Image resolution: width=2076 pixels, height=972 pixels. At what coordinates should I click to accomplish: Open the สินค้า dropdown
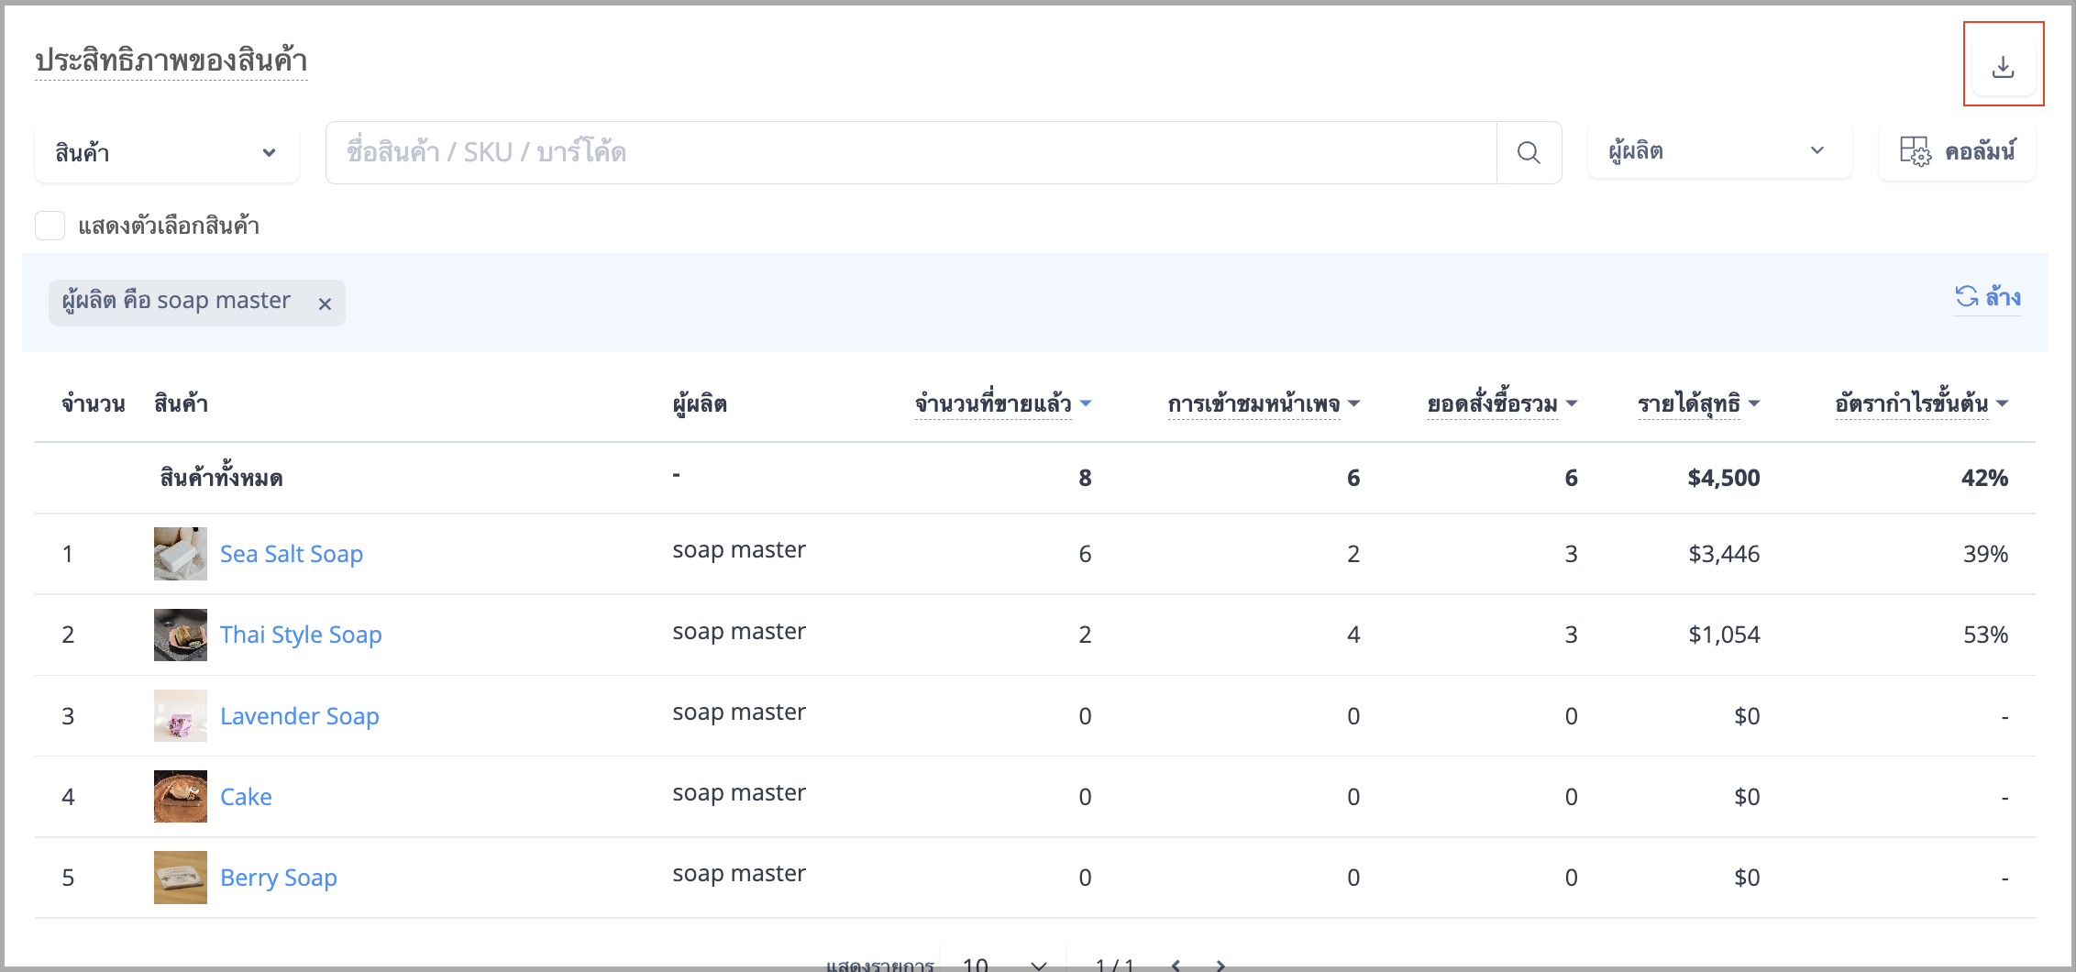pos(167,152)
